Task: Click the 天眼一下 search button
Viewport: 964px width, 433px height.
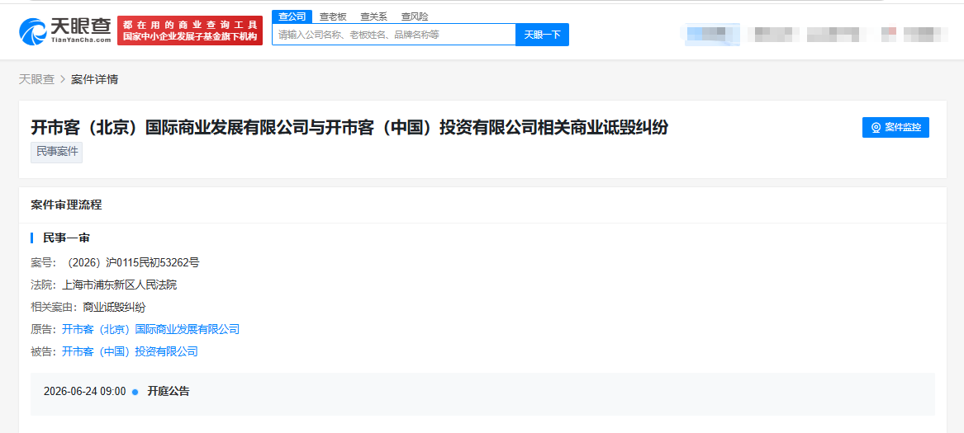Action: coord(542,35)
